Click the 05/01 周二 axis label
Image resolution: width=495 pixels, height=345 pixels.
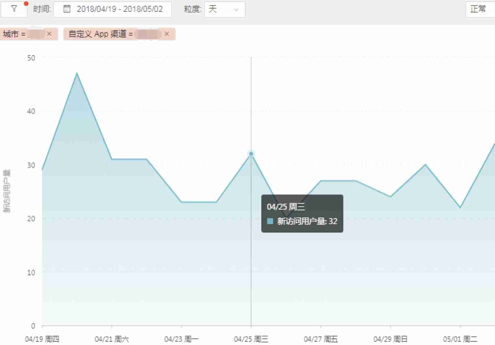(x=460, y=339)
